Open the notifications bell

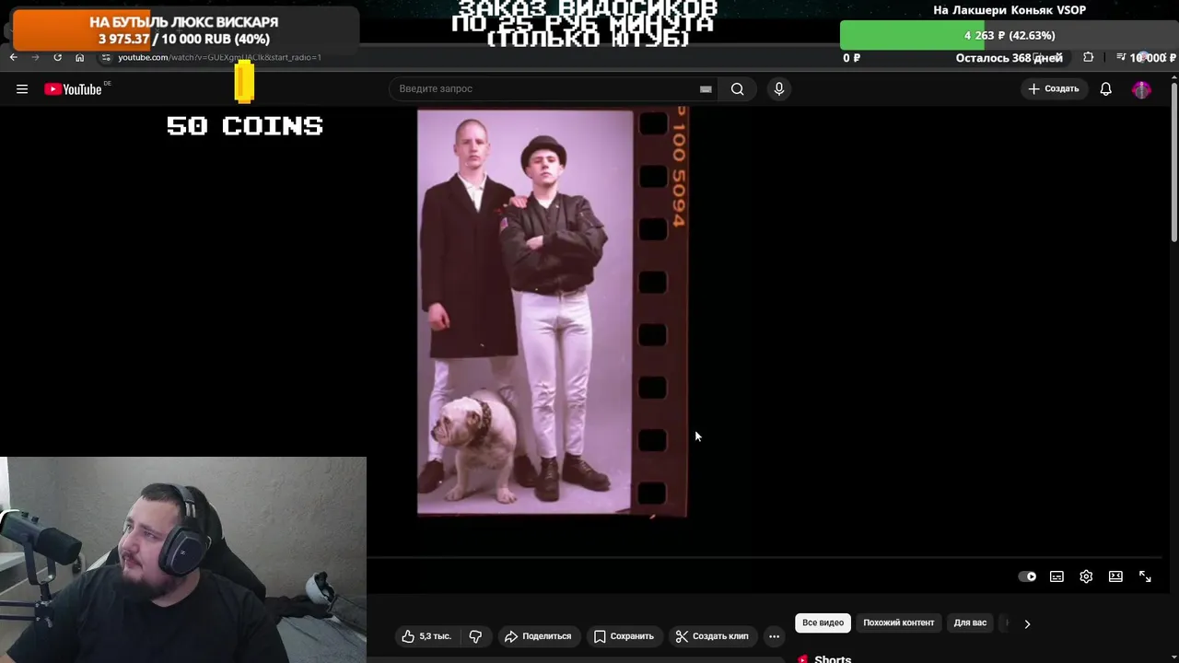pos(1105,89)
